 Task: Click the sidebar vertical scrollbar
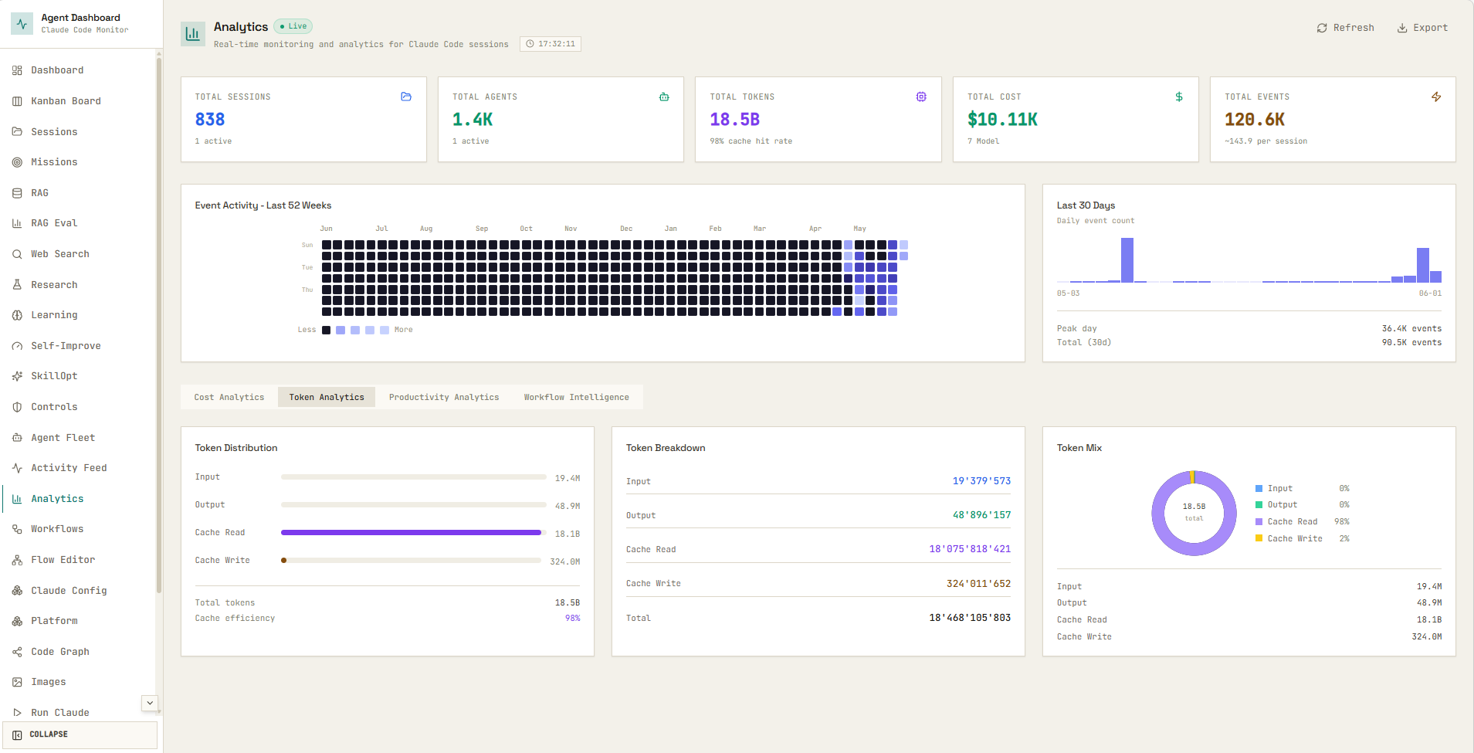coord(159,324)
